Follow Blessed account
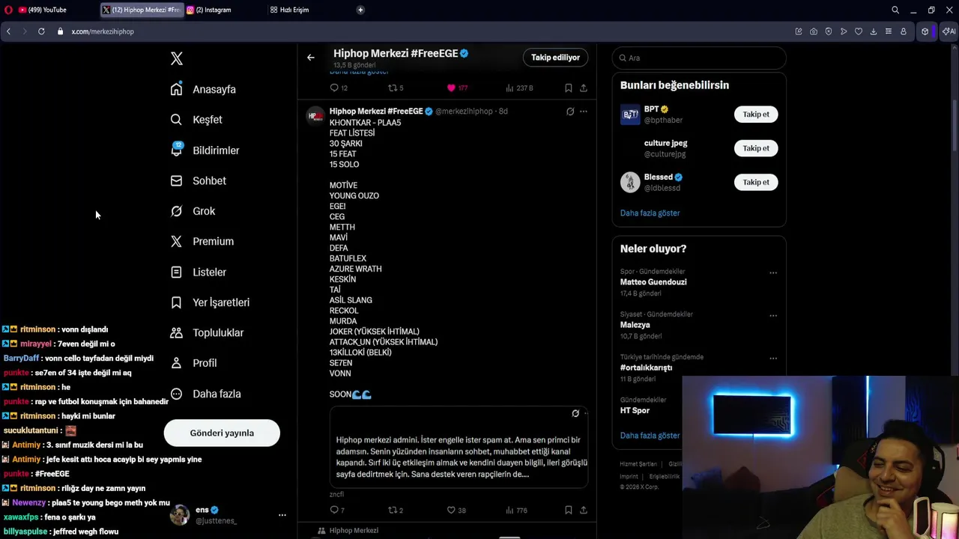The height and width of the screenshot is (539, 959). 756,182
